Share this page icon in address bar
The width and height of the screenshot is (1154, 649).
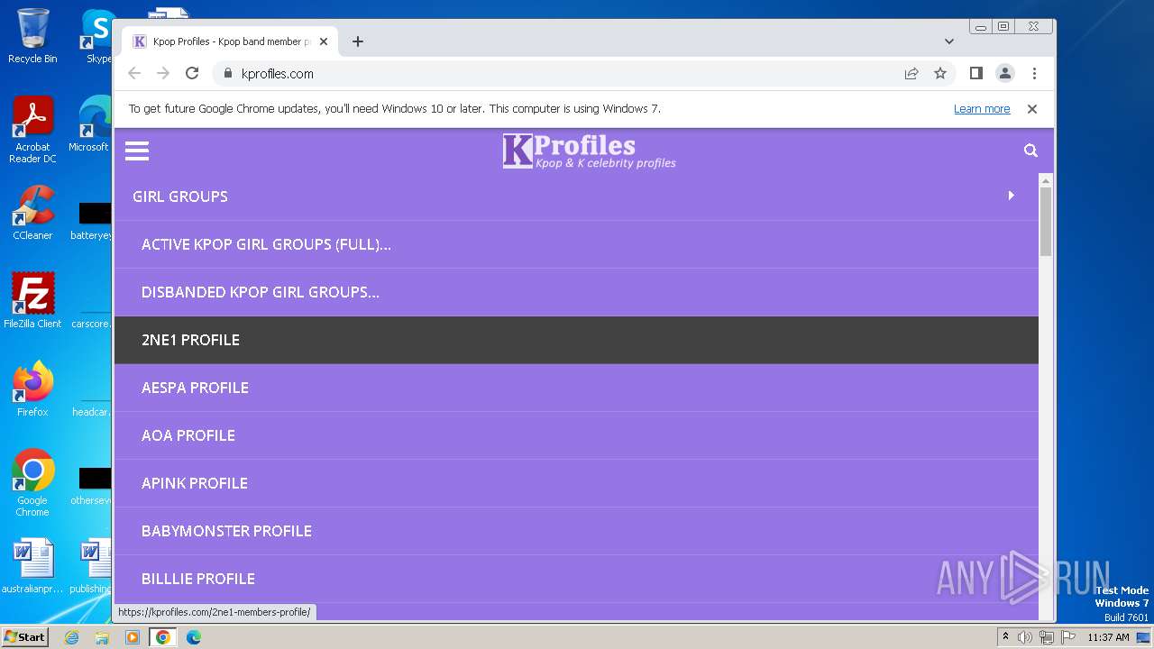tap(911, 74)
